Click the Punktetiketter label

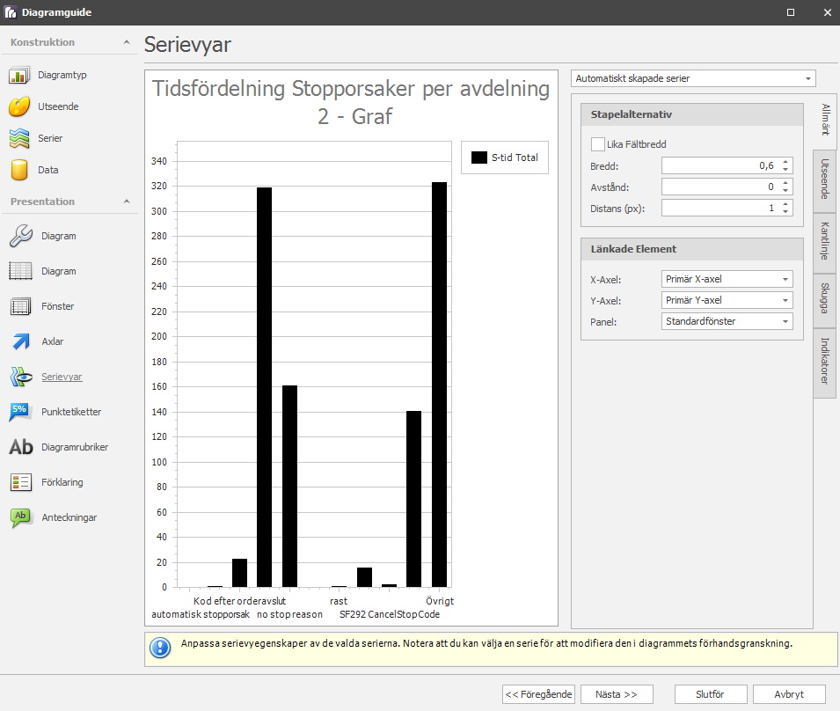click(71, 412)
